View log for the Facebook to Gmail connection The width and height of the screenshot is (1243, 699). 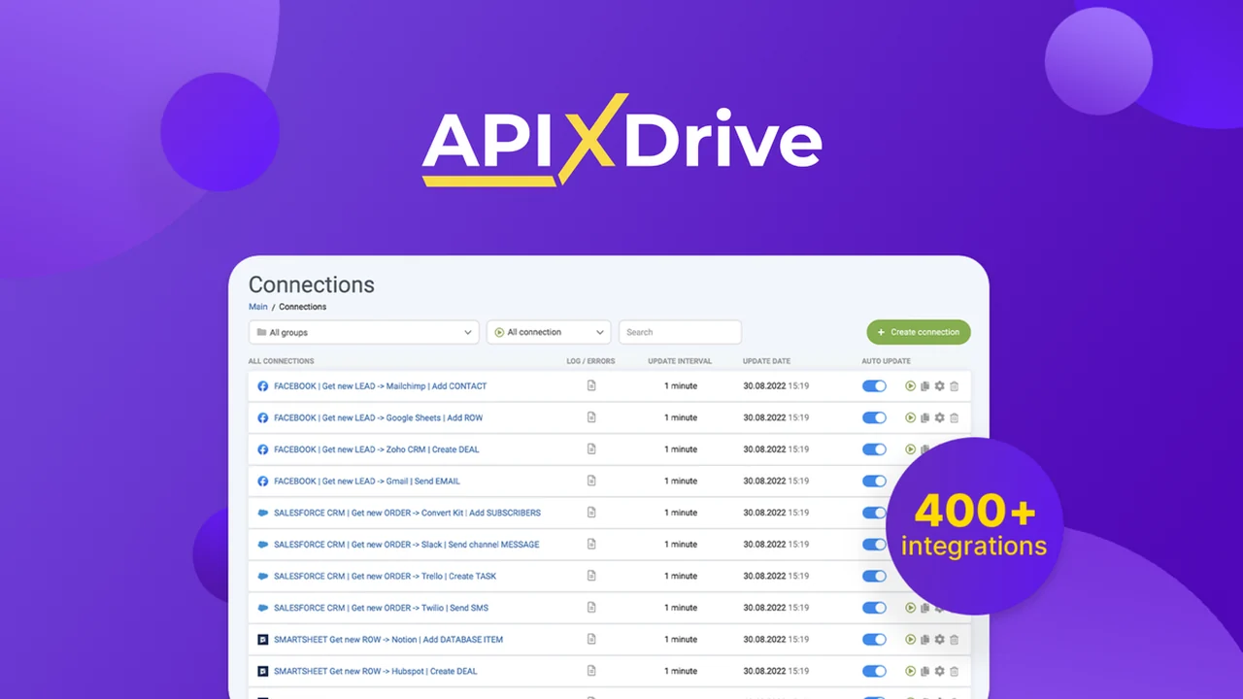coord(591,481)
